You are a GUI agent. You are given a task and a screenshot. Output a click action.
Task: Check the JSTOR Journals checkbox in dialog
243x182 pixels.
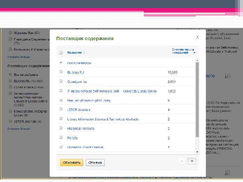(61, 109)
